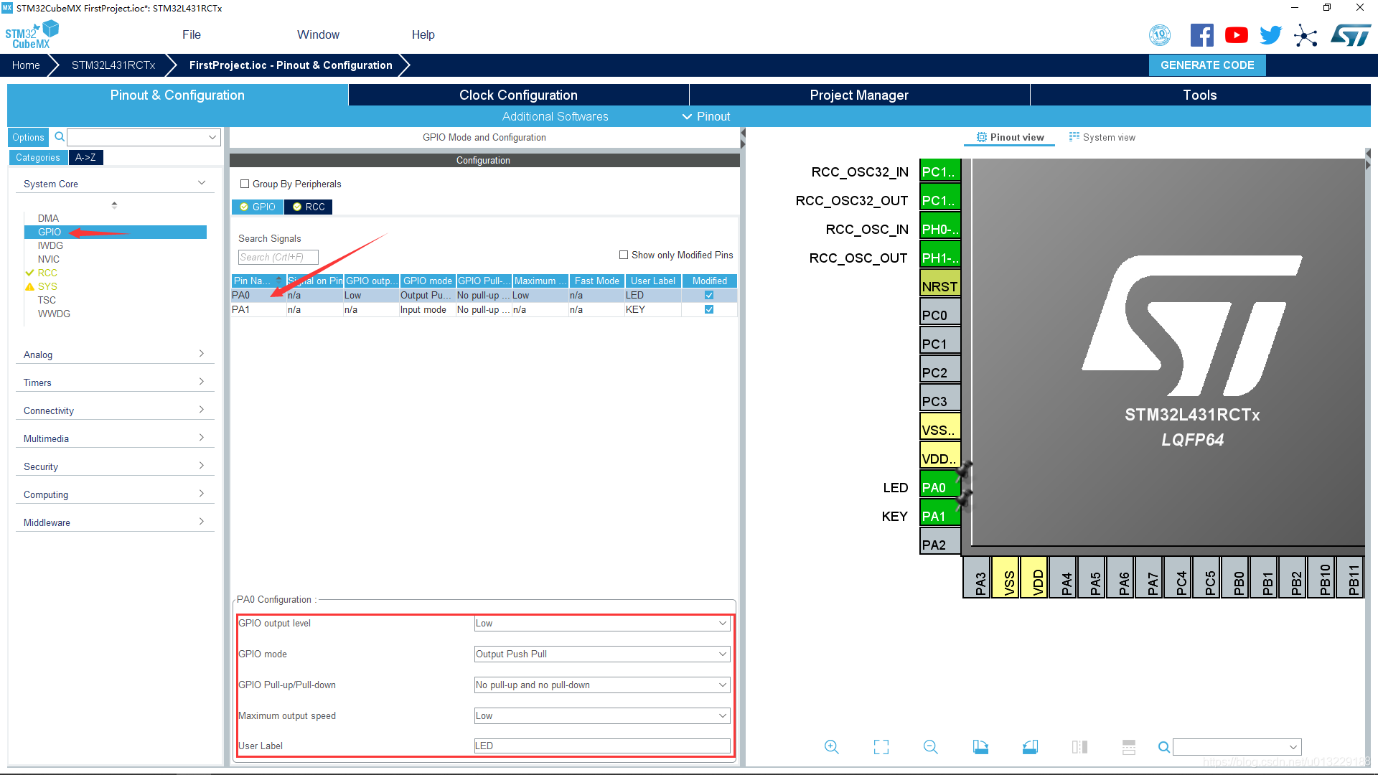Click the horizontal split layout icon
This screenshot has height=775, width=1378.
coord(1129,747)
